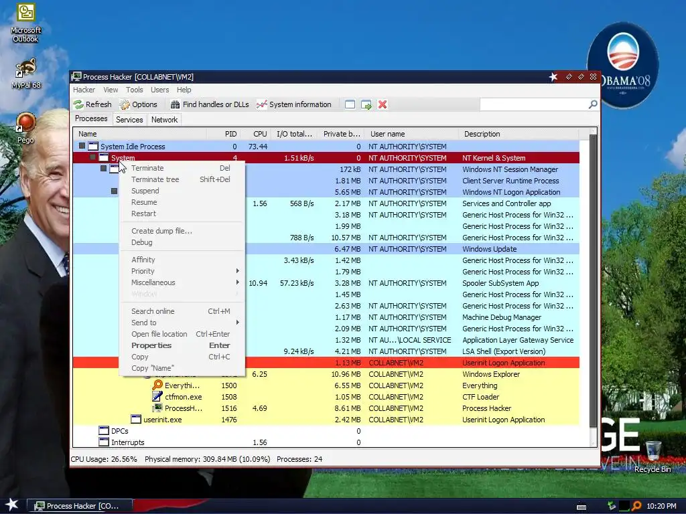
Task: Choose Create dump file… menu entry
Action: click(182, 231)
